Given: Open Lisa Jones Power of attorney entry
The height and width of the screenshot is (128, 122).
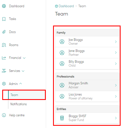Looking at the screenshot, I should tap(87, 96).
